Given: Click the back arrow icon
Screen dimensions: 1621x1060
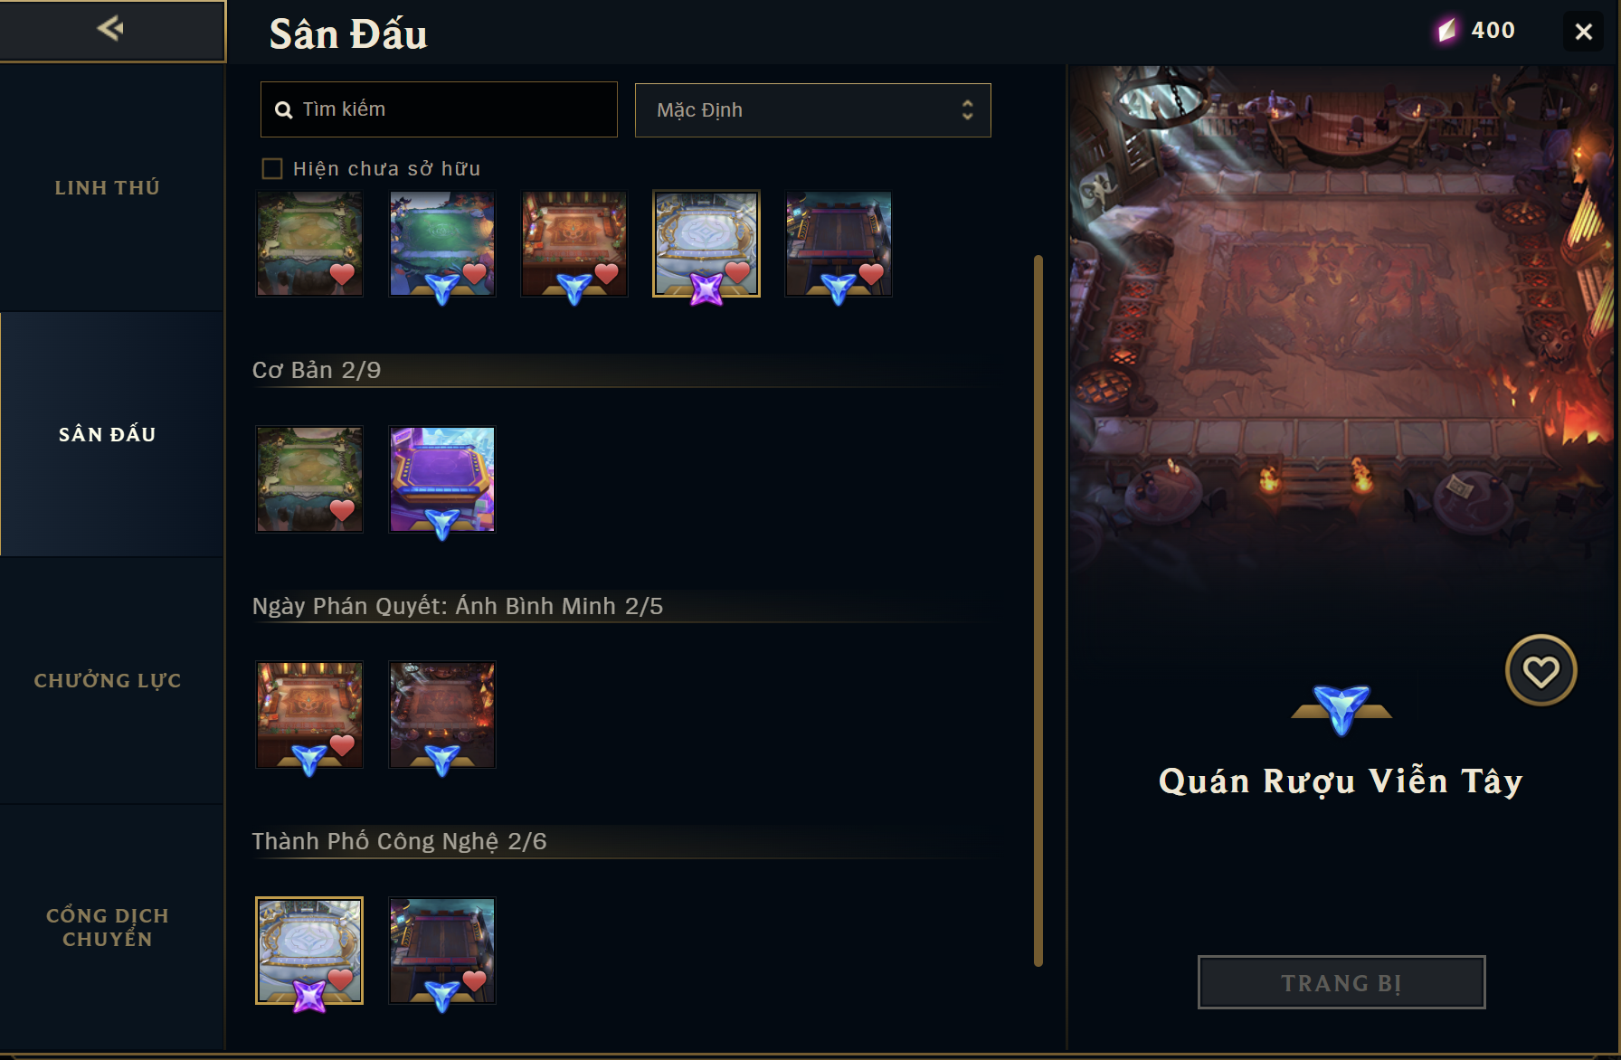Looking at the screenshot, I should pos(110,29).
